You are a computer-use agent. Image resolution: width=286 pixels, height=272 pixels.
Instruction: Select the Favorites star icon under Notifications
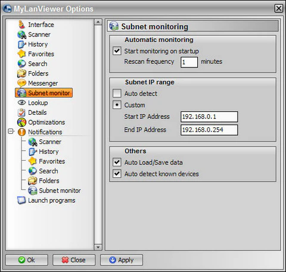(32, 161)
